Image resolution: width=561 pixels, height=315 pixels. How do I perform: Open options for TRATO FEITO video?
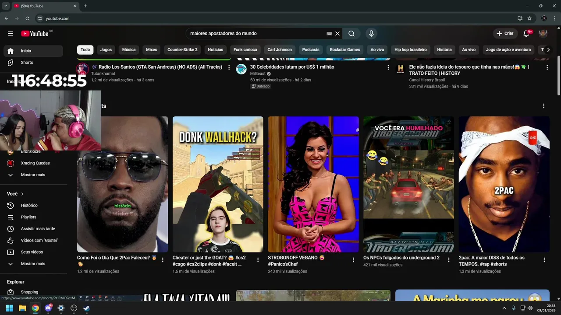coord(547,67)
